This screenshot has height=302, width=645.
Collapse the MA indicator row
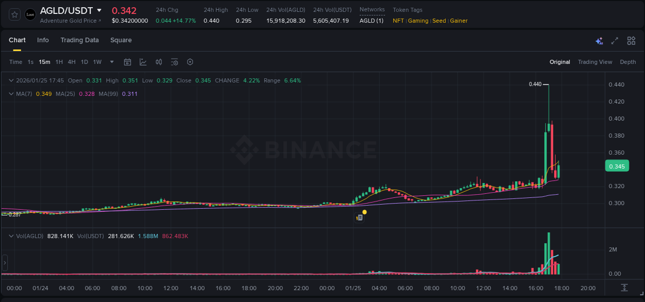(x=11, y=94)
